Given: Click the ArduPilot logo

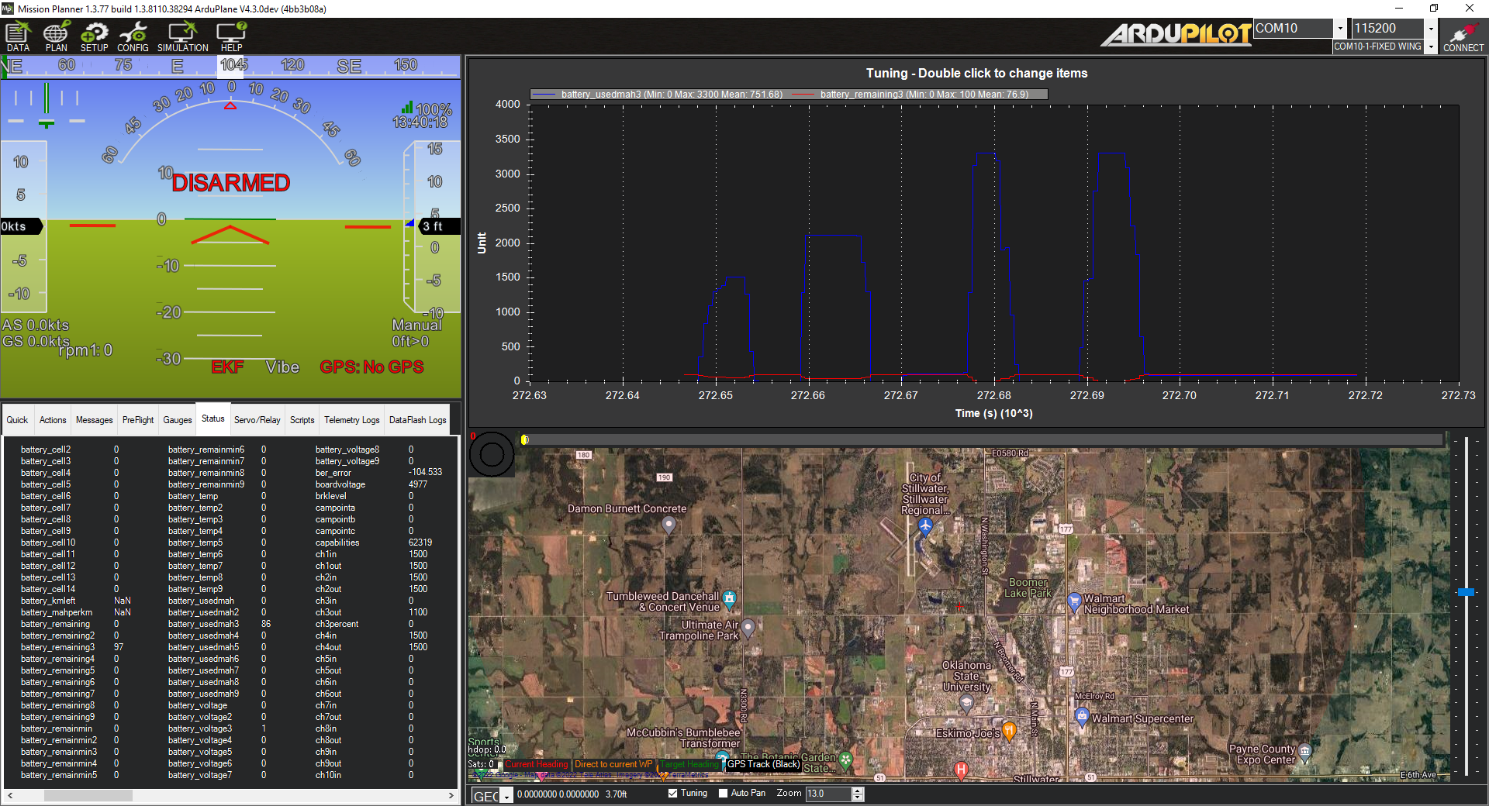Looking at the screenshot, I should (1177, 34).
